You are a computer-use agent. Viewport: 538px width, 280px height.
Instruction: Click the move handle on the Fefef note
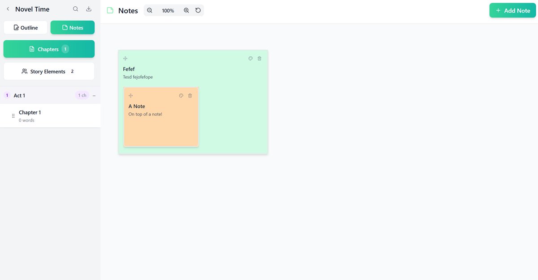point(126,59)
